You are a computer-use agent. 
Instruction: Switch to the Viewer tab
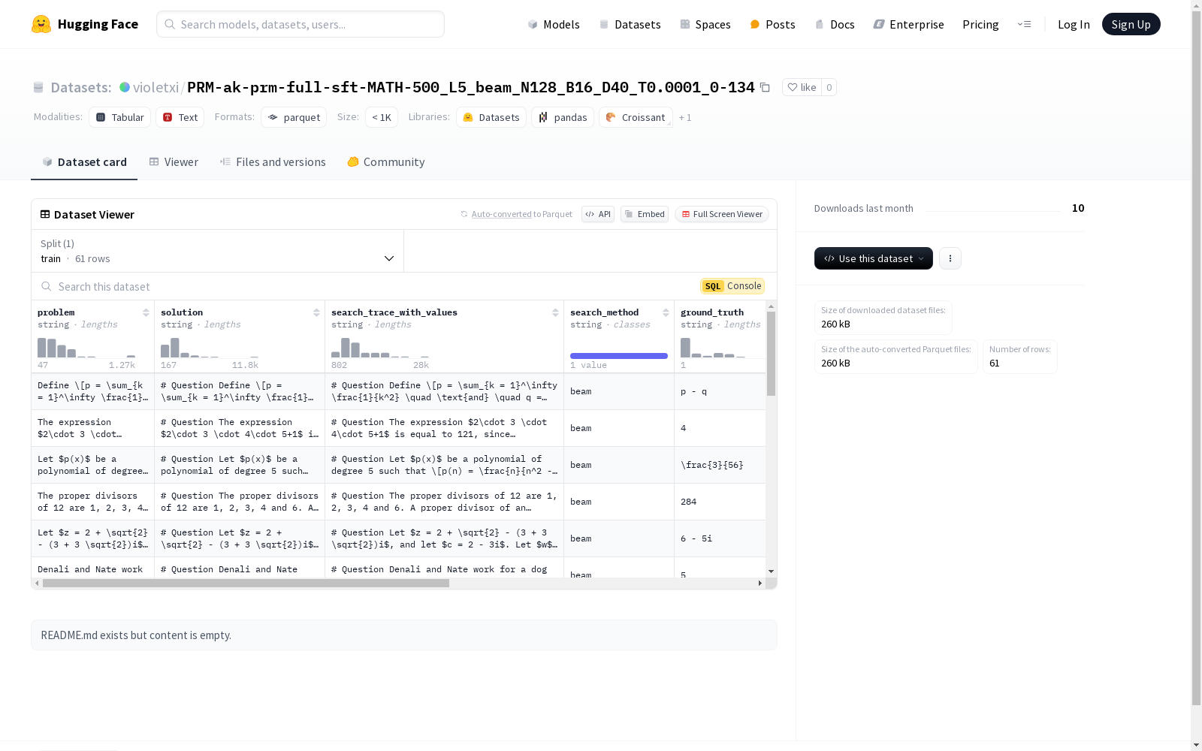click(x=174, y=162)
